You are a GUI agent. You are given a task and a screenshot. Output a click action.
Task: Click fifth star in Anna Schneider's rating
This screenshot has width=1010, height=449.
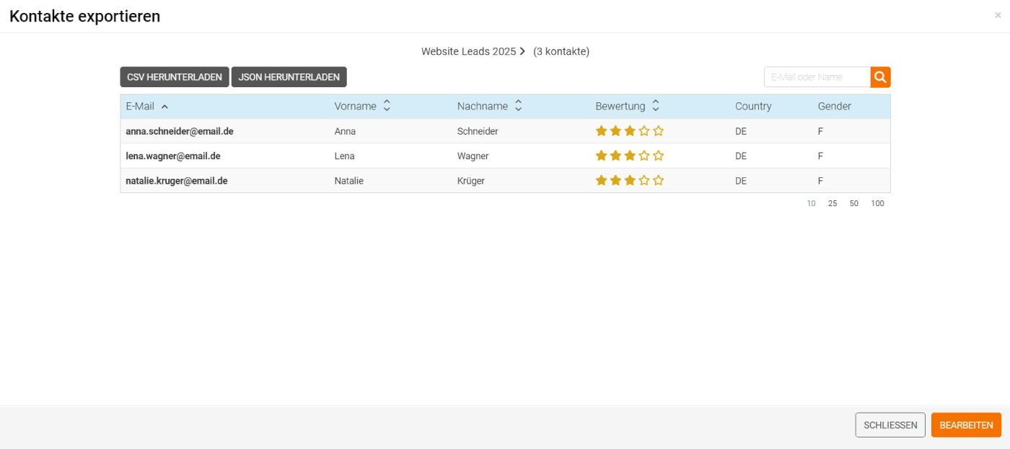tap(659, 131)
